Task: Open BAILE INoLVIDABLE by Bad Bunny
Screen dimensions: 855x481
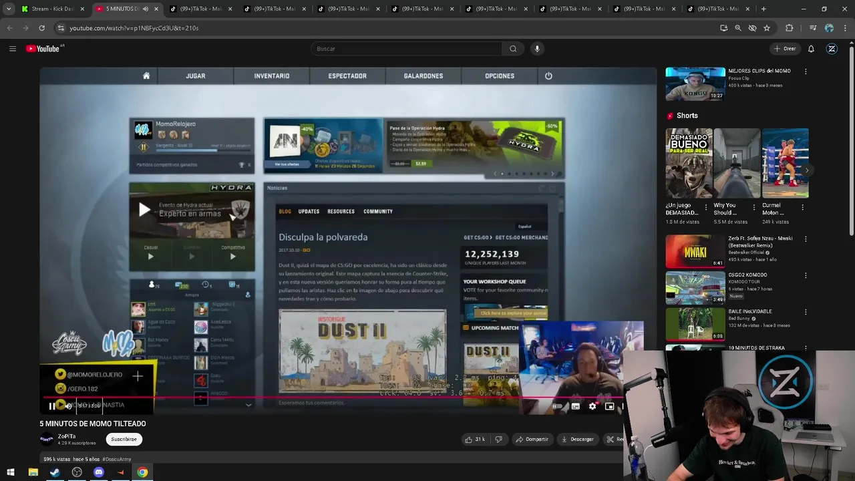Action: pyautogui.click(x=695, y=324)
